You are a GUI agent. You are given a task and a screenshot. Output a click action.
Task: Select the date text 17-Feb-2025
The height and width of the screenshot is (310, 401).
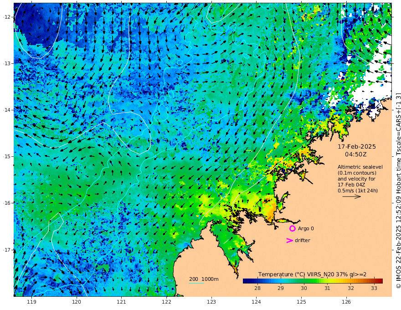tap(357, 146)
